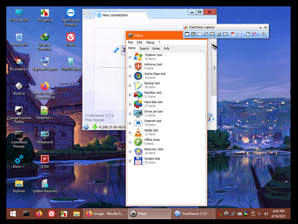This screenshot has height=224, width=298.
Task: Switch to PStart Search tab
Action: 144,48
